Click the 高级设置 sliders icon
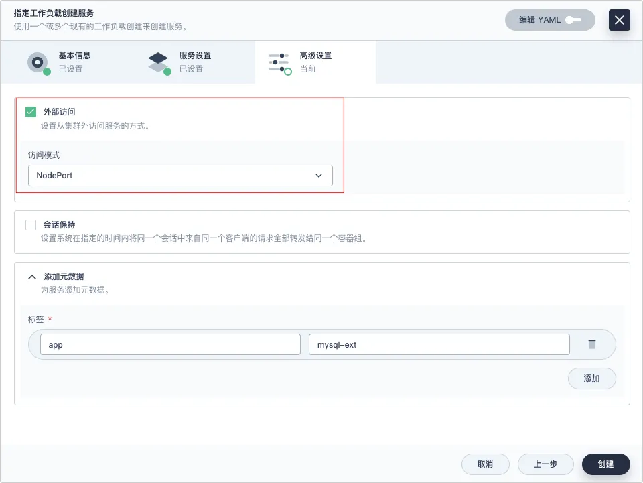Image resolution: width=643 pixels, height=483 pixels. point(280,64)
